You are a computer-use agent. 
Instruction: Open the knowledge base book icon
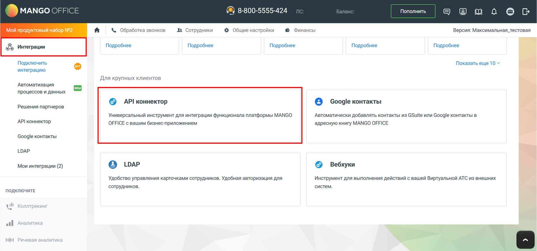coord(478,12)
